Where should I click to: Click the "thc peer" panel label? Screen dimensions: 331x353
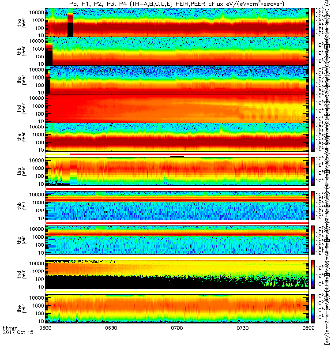[22, 80]
